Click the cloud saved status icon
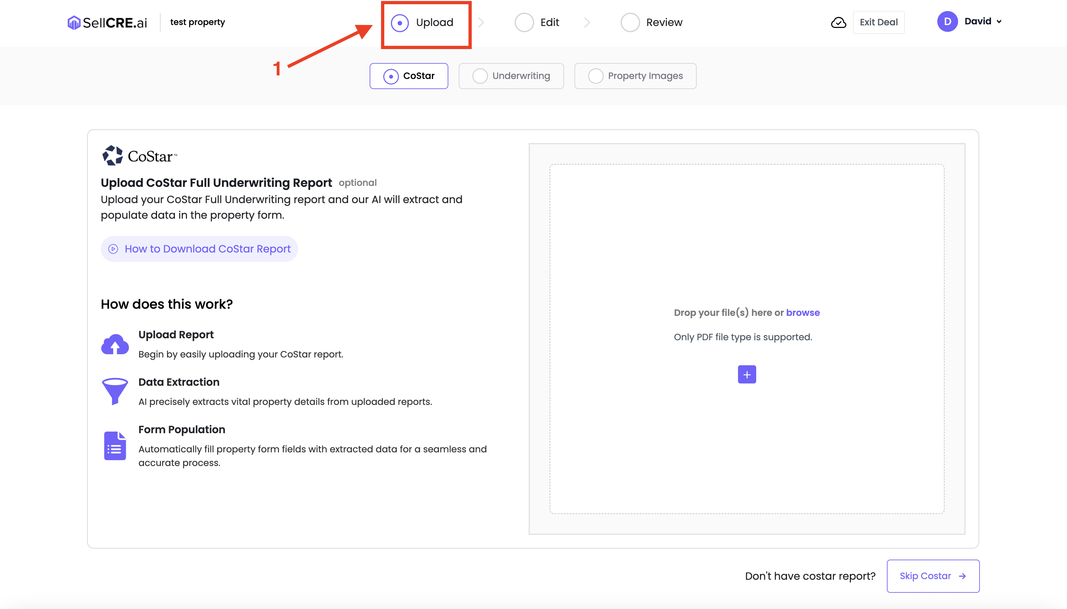 [x=838, y=23]
